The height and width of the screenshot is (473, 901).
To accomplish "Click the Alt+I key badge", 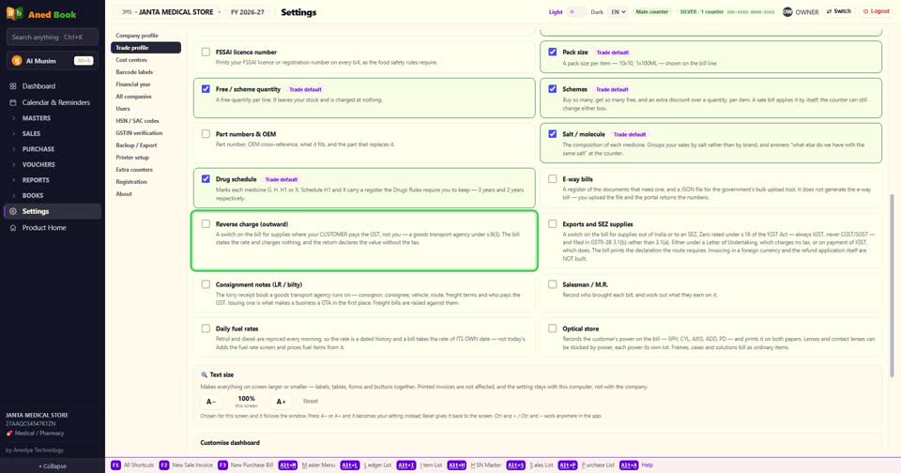I will click(x=405, y=465).
